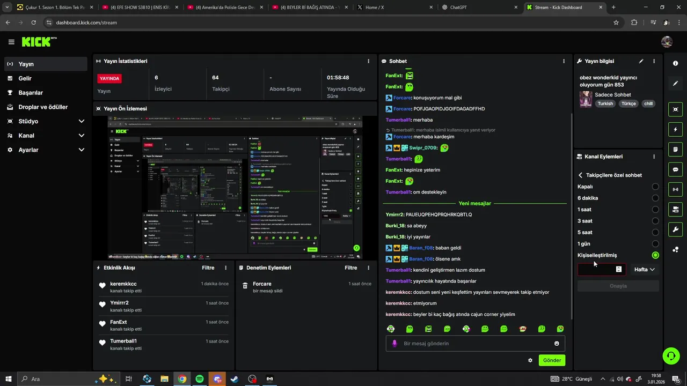Click the three-dots cluster icon in sidebar
This screenshot has width=687, height=386.
(x=675, y=249)
